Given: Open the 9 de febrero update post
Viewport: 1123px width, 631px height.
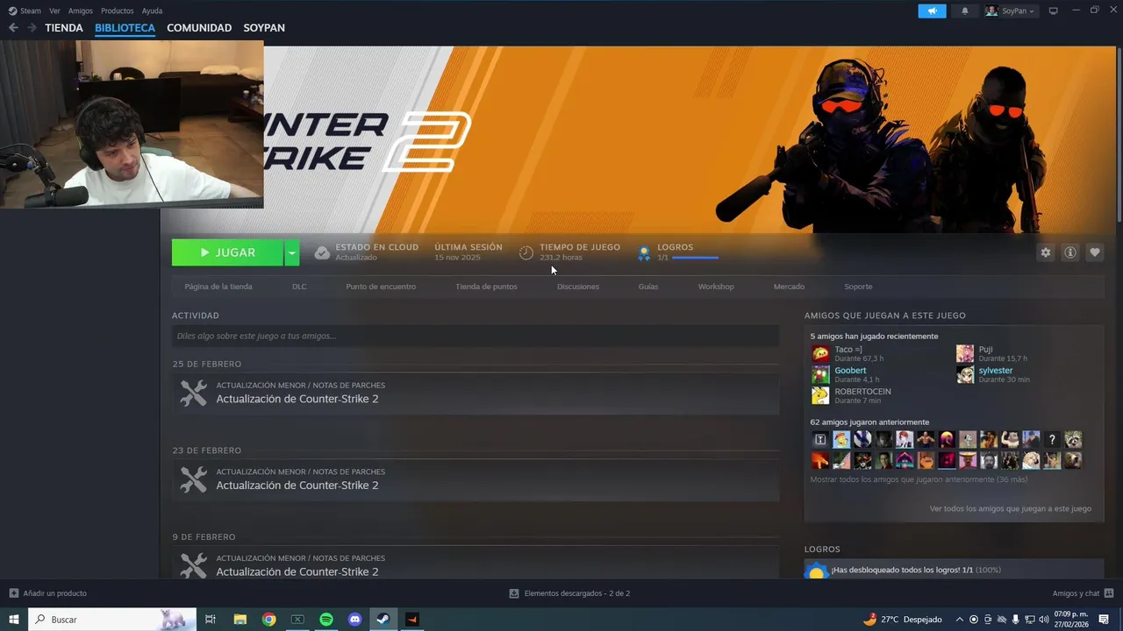Looking at the screenshot, I should (x=476, y=563).
